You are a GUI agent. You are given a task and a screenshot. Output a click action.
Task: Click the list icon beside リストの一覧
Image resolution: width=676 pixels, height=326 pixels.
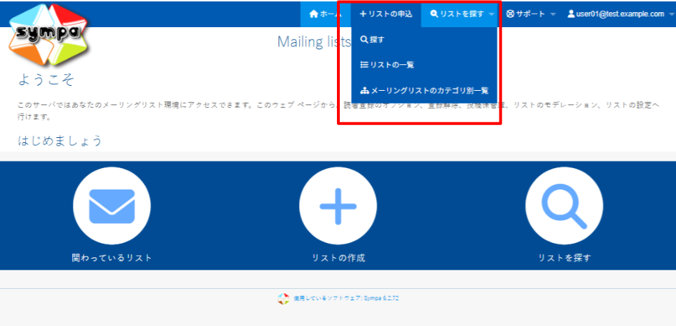click(364, 65)
